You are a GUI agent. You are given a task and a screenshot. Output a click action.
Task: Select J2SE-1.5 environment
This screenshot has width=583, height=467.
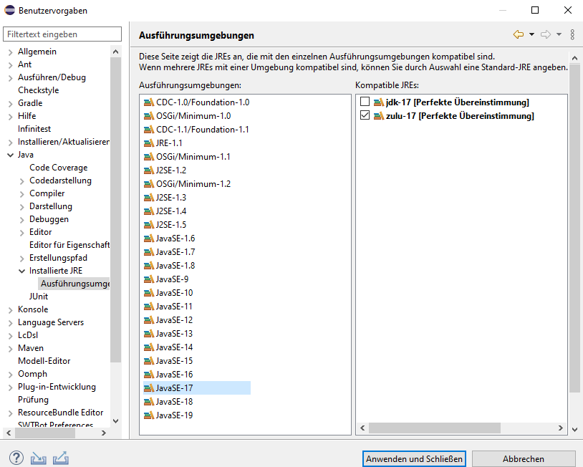point(170,225)
